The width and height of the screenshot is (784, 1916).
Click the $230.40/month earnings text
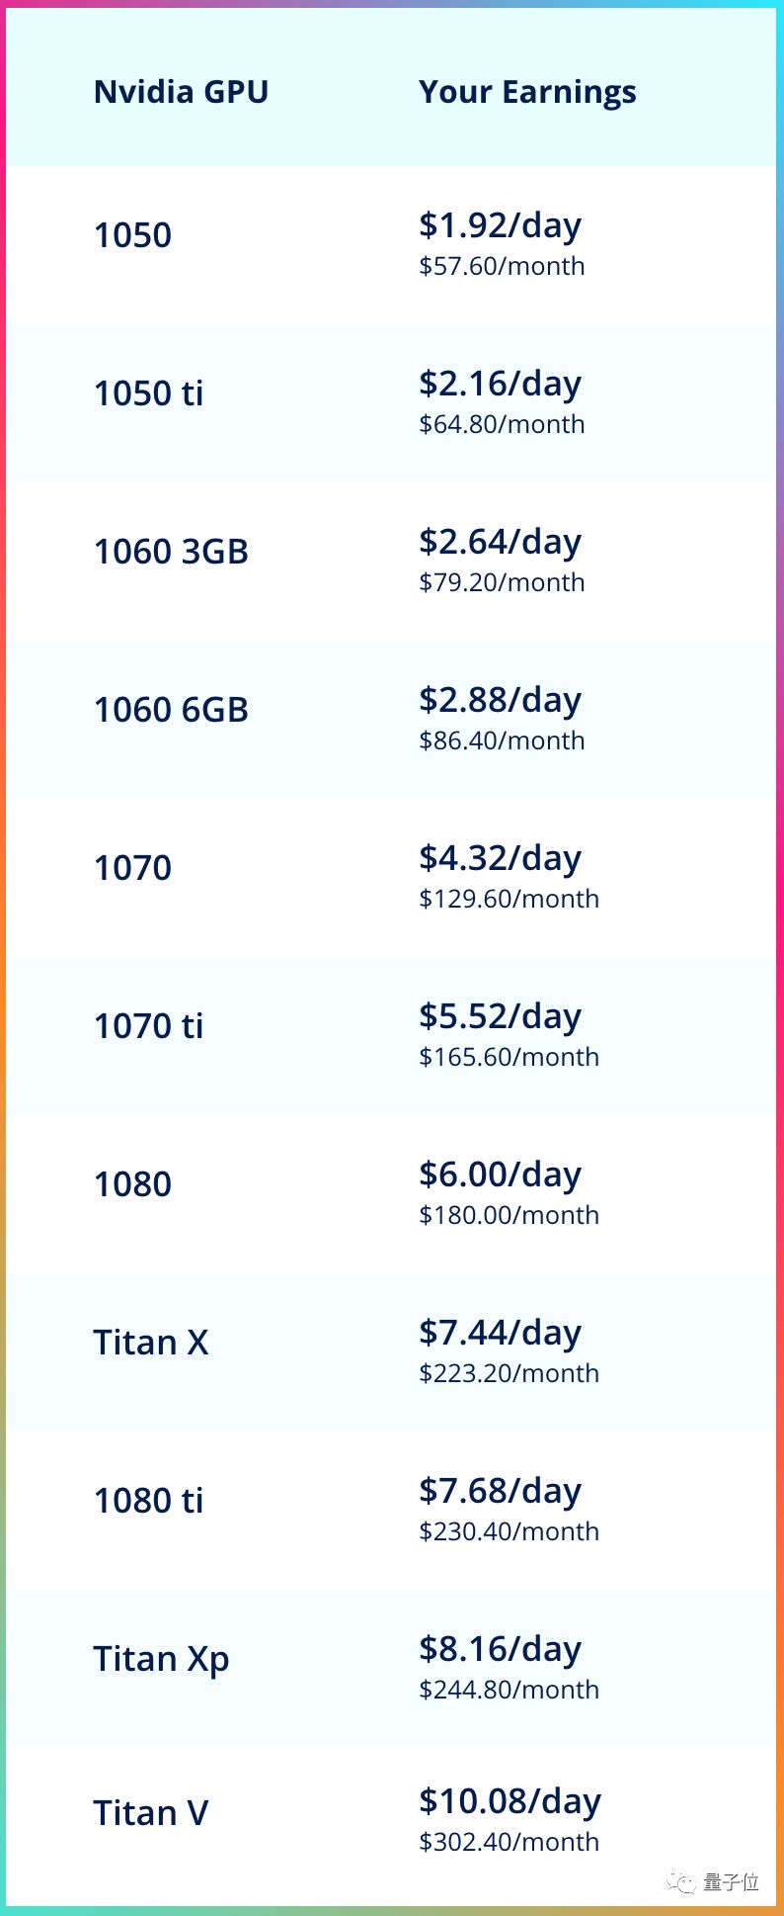(509, 1531)
